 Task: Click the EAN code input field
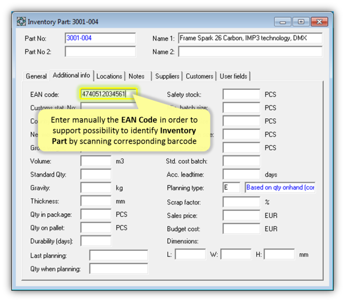(x=109, y=94)
